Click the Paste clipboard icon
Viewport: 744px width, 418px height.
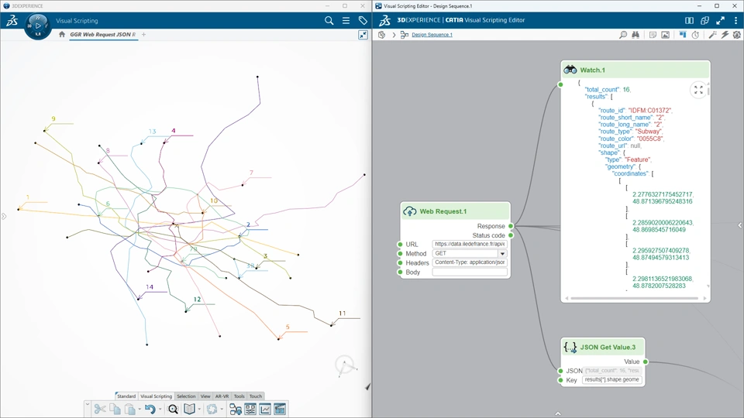tap(129, 409)
